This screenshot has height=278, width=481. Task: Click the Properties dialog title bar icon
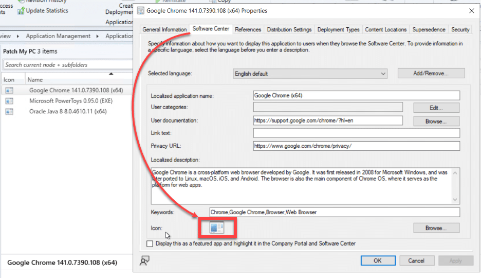click(x=141, y=10)
